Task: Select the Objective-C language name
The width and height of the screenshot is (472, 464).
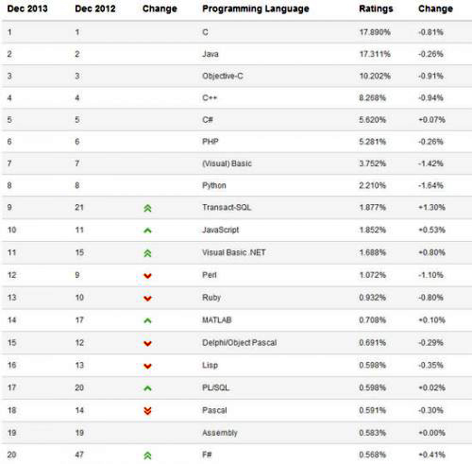Action: click(223, 76)
